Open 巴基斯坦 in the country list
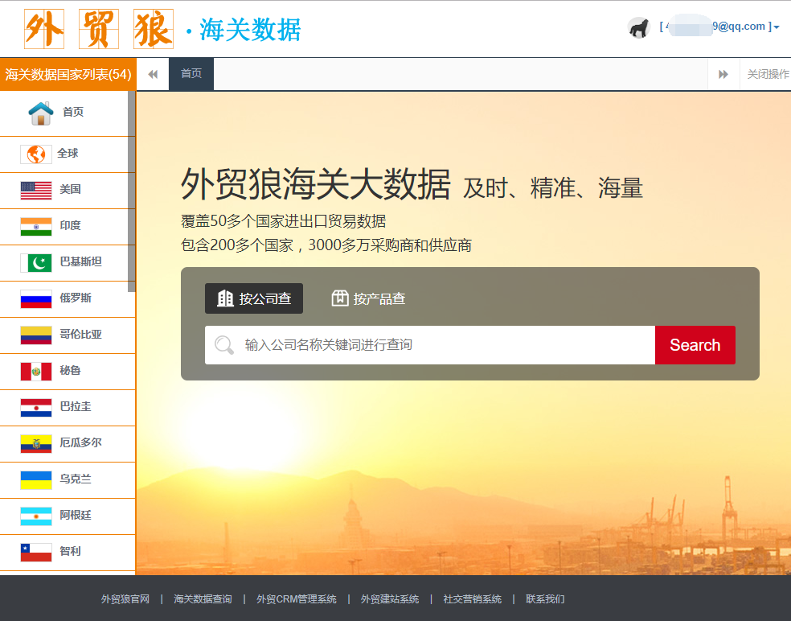 pyautogui.click(x=68, y=262)
